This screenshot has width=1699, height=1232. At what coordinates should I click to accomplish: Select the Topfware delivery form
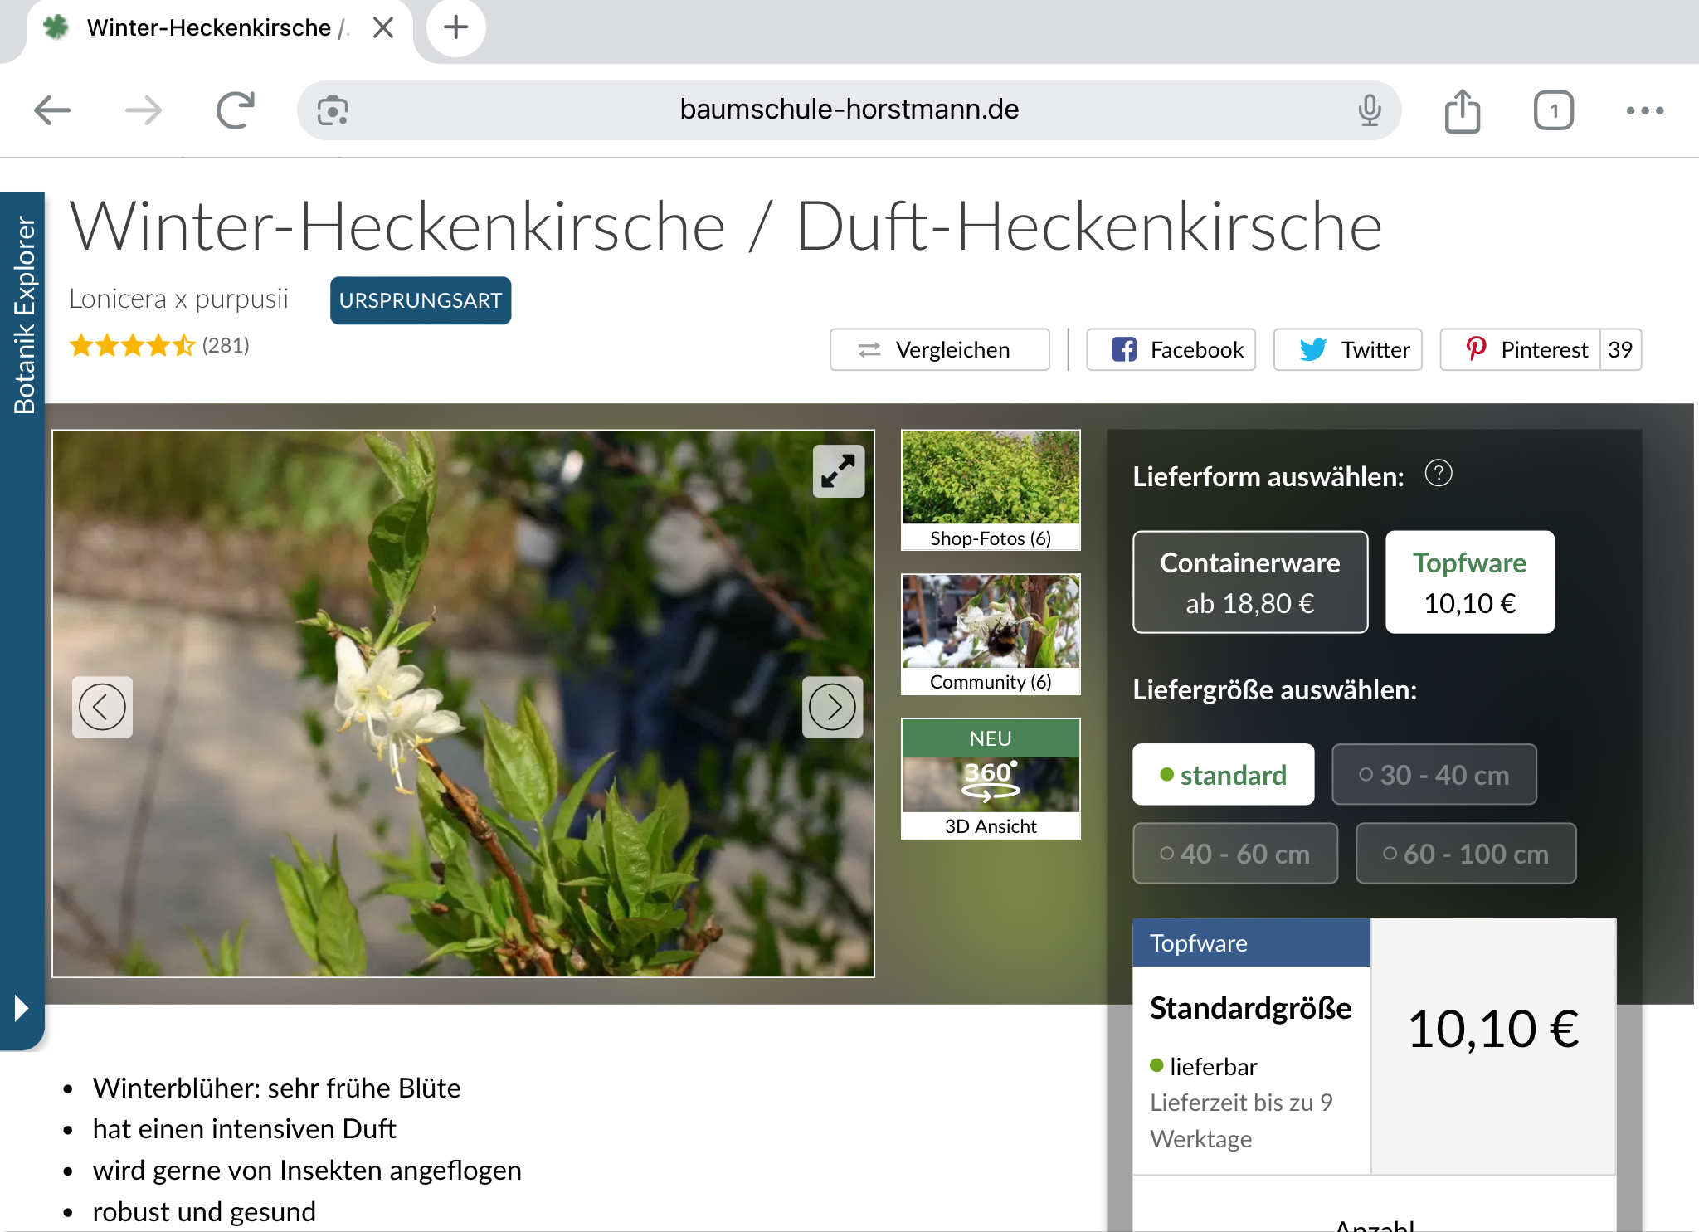1469,582
